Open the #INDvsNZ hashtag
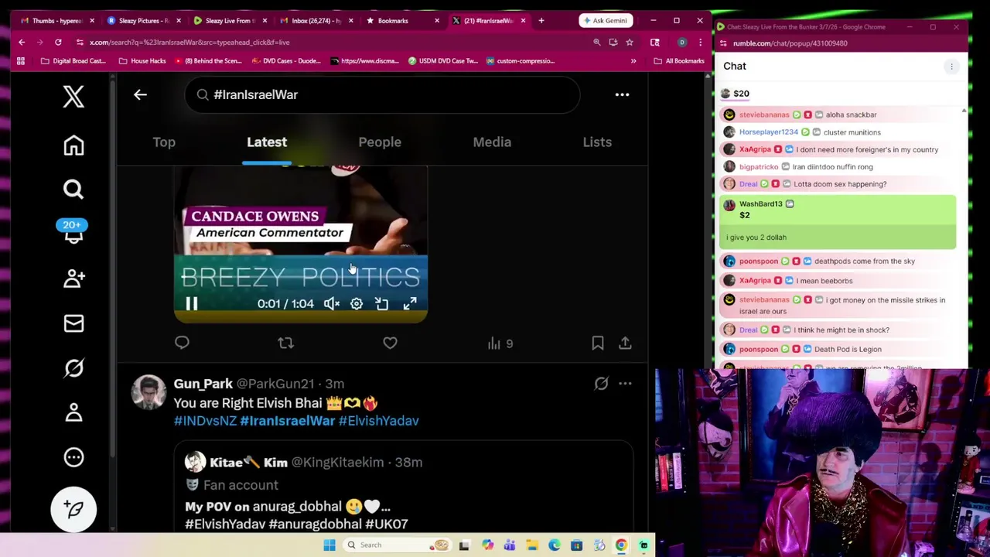The width and height of the screenshot is (990, 557). 205,421
